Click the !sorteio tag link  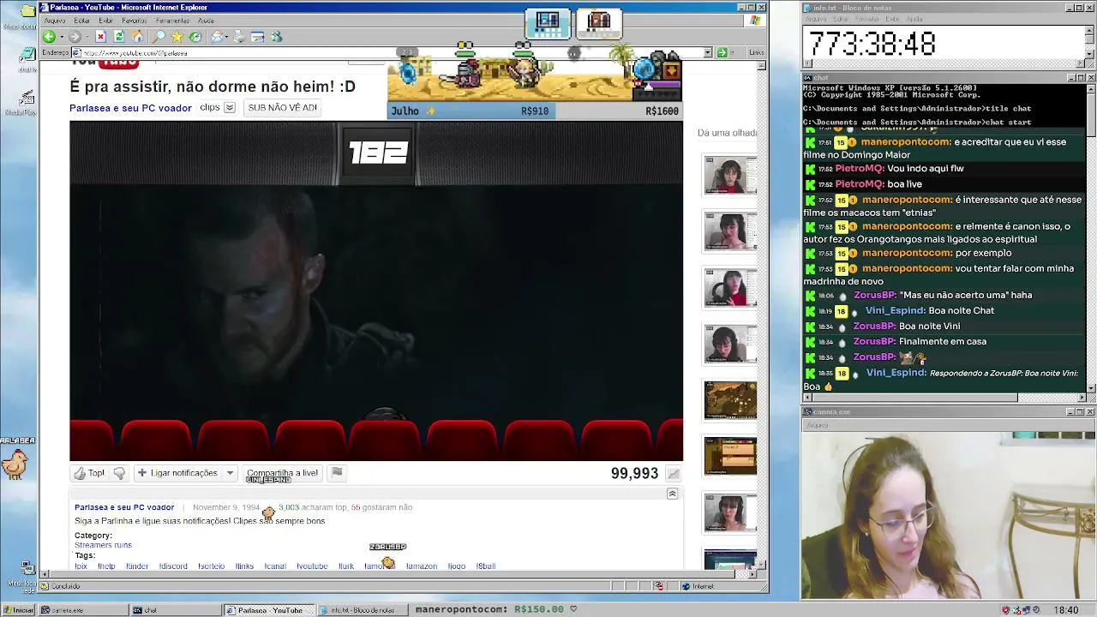point(212,566)
